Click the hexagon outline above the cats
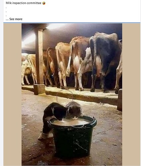141x166 pixels. (65, 97)
